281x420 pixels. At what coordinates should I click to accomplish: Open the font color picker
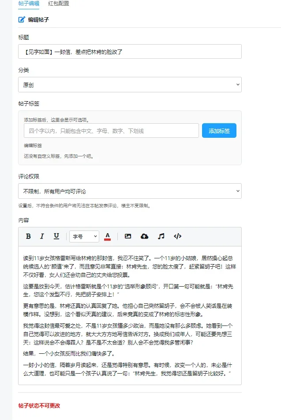pyautogui.click(x=107, y=237)
